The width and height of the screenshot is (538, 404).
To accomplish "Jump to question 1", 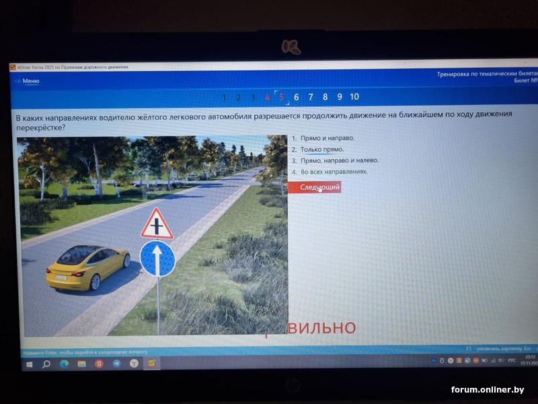I will click(x=224, y=98).
